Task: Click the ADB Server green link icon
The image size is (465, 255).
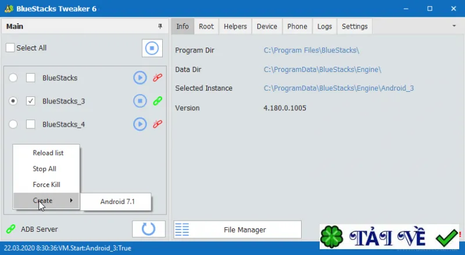Action: point(10,229)
